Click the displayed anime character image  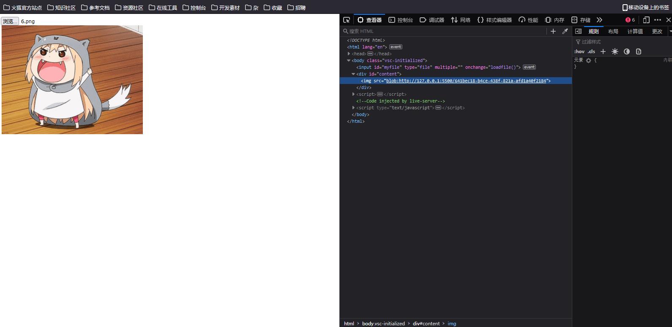point(72,80)
